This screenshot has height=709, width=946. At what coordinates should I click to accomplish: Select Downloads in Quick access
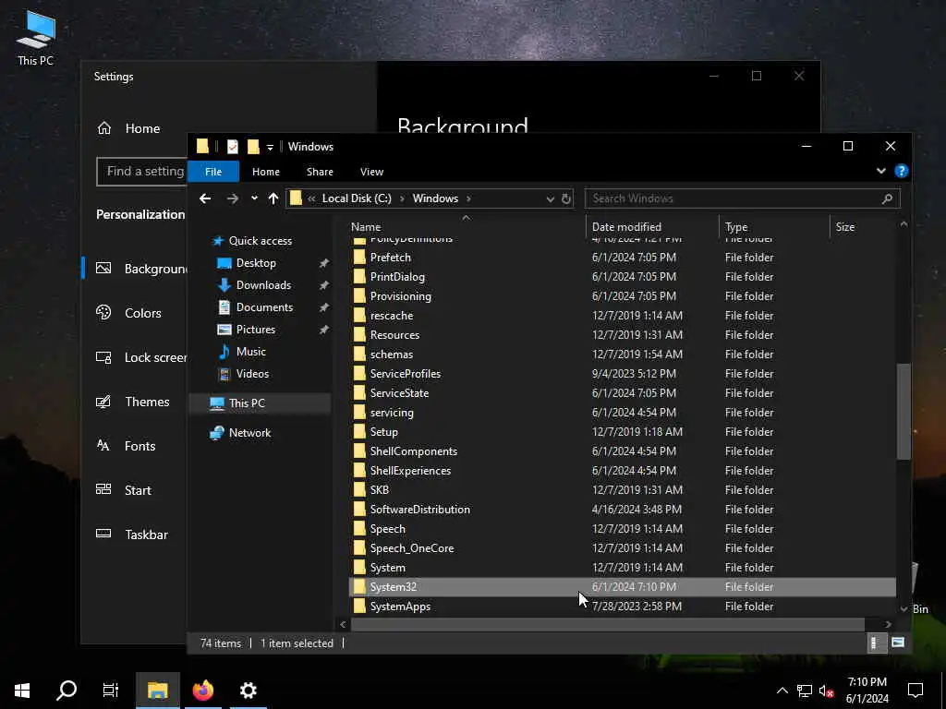tap(263, 285)
